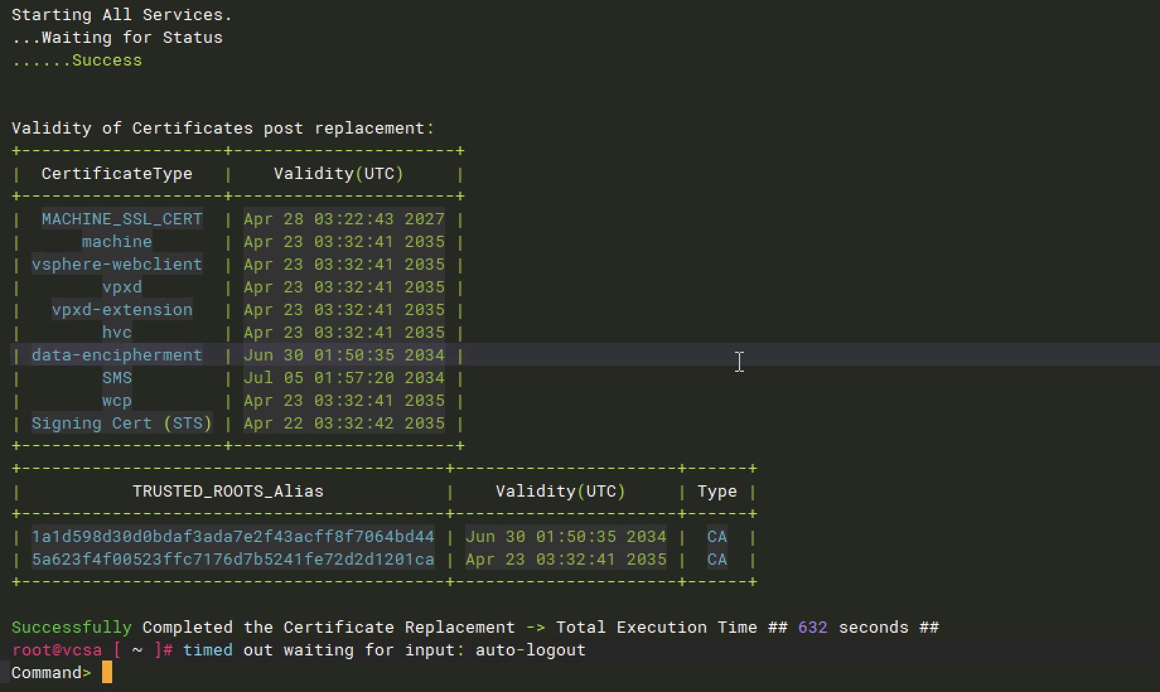Select alias starting with 5a623f4f00523
This screenshot has width=1160, height=692.
(233, 559)
